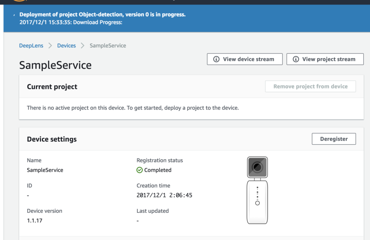Click SampleService in the breadcrumb trail
The image size is (370, 240).
tap(108, 45)
